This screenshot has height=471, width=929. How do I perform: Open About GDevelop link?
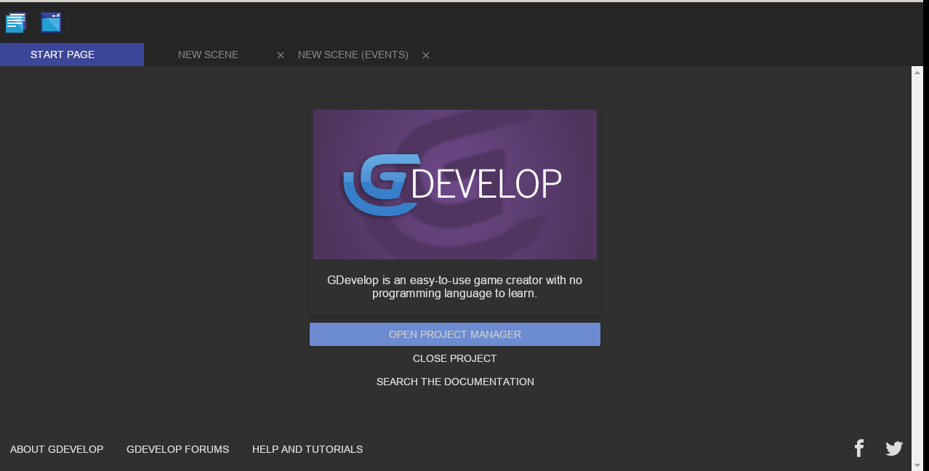[57, 449]
